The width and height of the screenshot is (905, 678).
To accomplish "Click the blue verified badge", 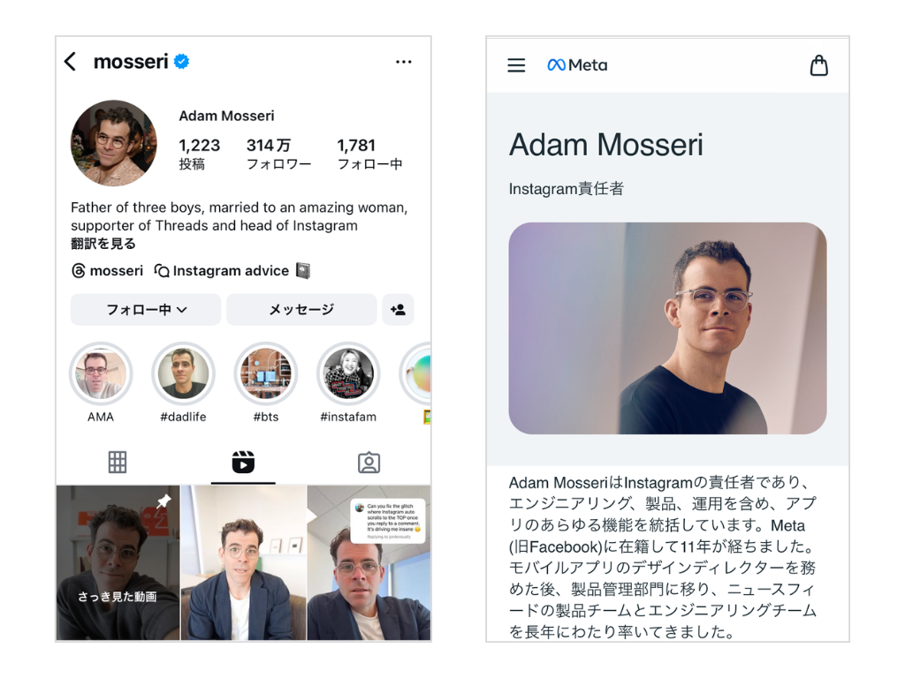I will [182, 62].
